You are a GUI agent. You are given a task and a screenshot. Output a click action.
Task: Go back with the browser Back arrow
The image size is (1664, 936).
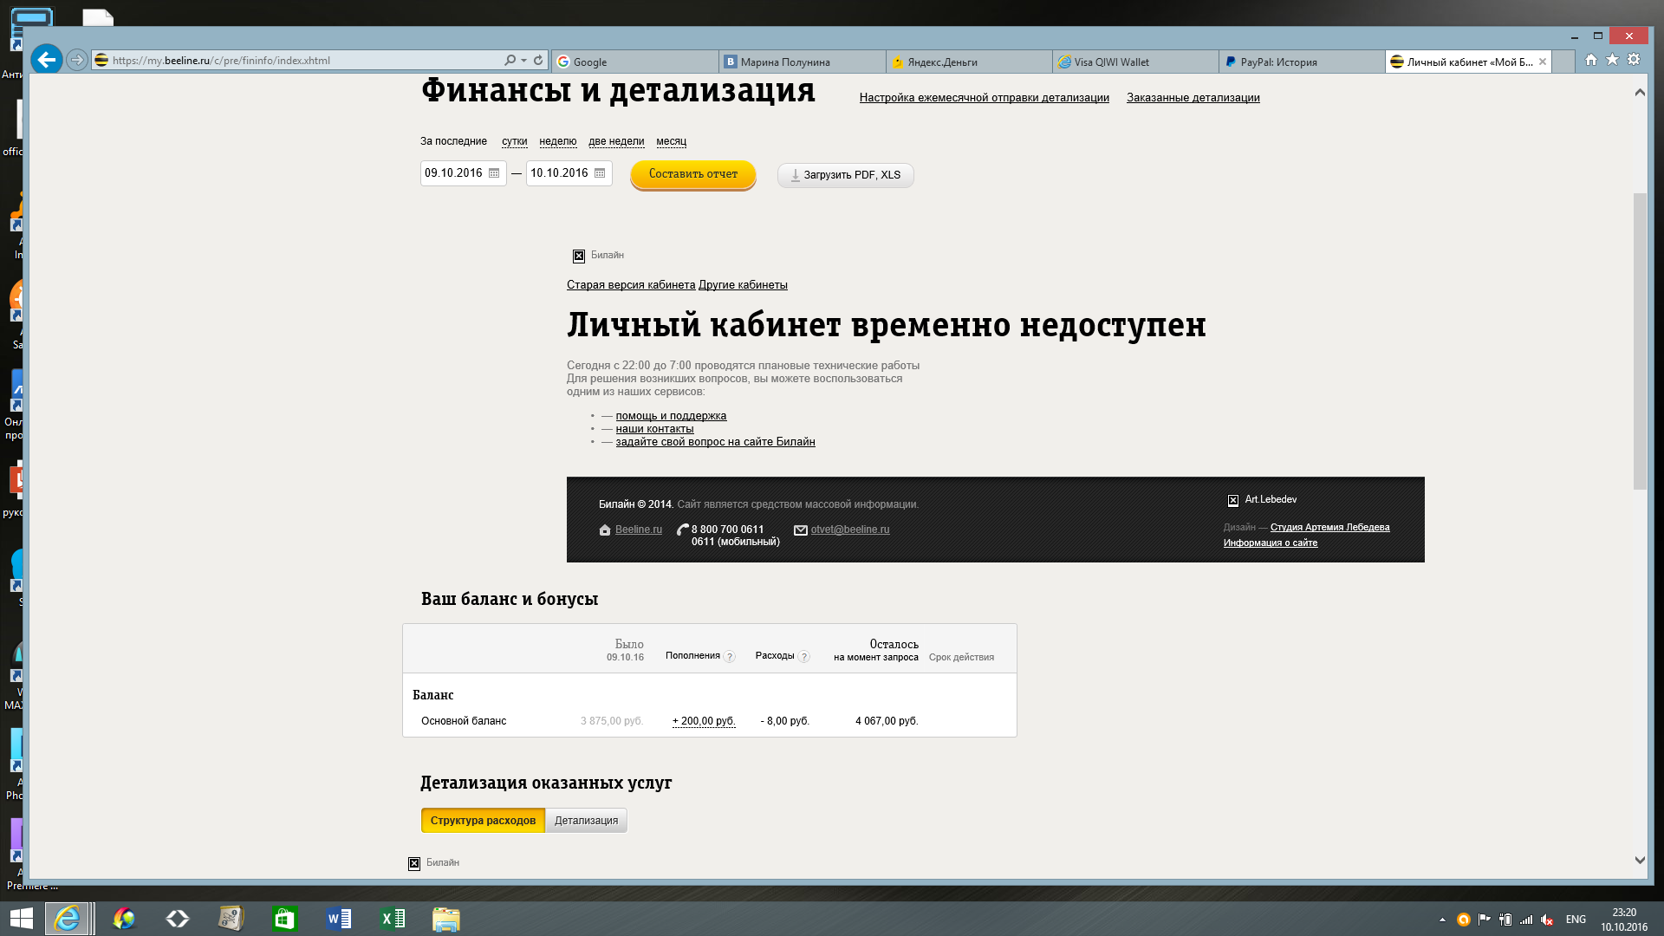tap(47, 60)
